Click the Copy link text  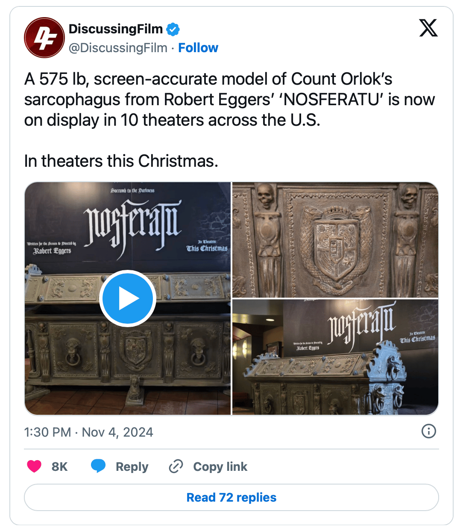pos(220,467)
